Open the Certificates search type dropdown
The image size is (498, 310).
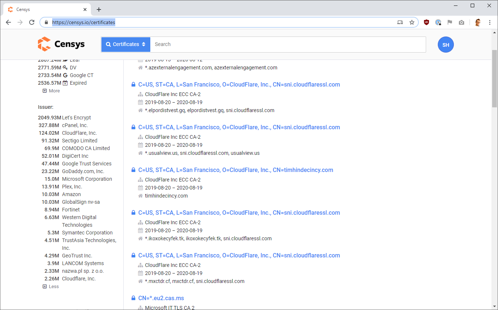pos(126,44)
